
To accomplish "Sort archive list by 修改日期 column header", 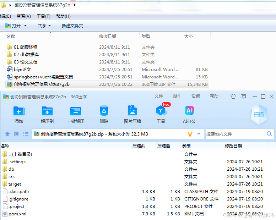I will (233, 146).
